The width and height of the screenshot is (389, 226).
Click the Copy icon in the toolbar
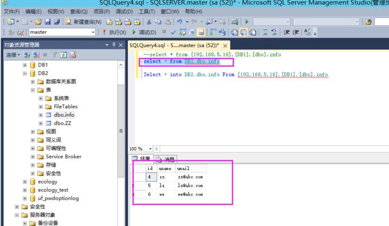pyautogui.click(x=159, y=22)
